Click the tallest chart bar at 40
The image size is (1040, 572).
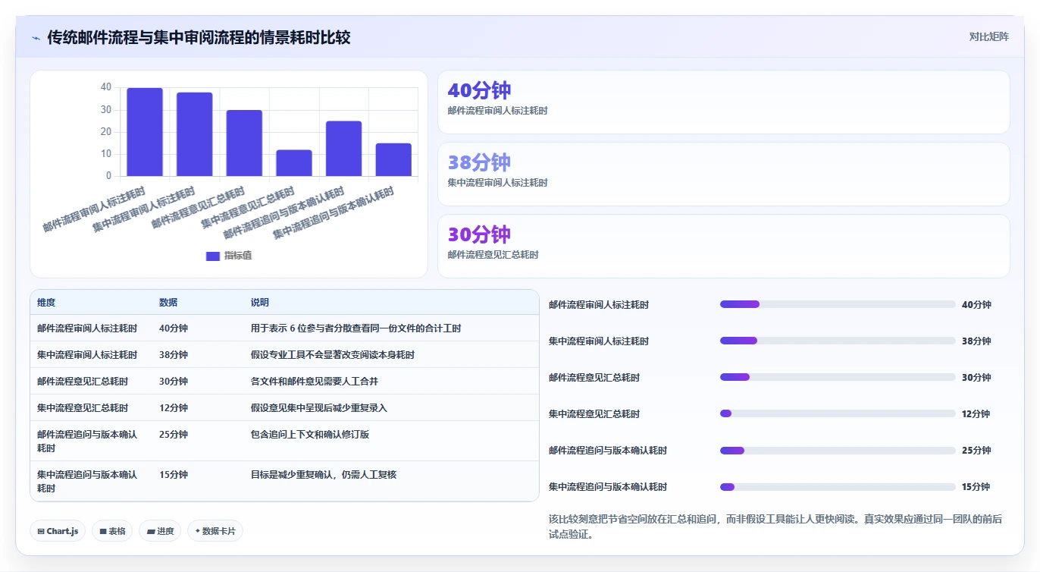coord(145,132)
